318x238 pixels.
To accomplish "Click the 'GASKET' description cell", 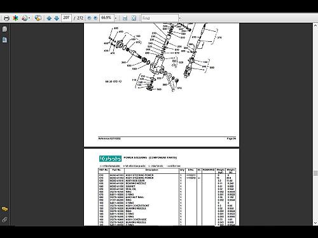I will 130,186.
